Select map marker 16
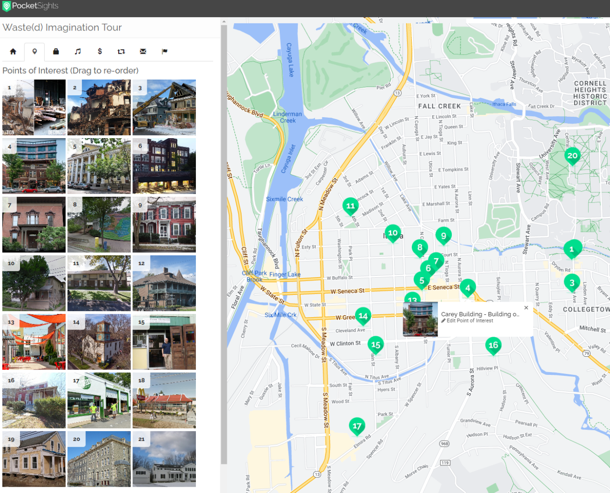The image size is (610, 493). [493, 346]
